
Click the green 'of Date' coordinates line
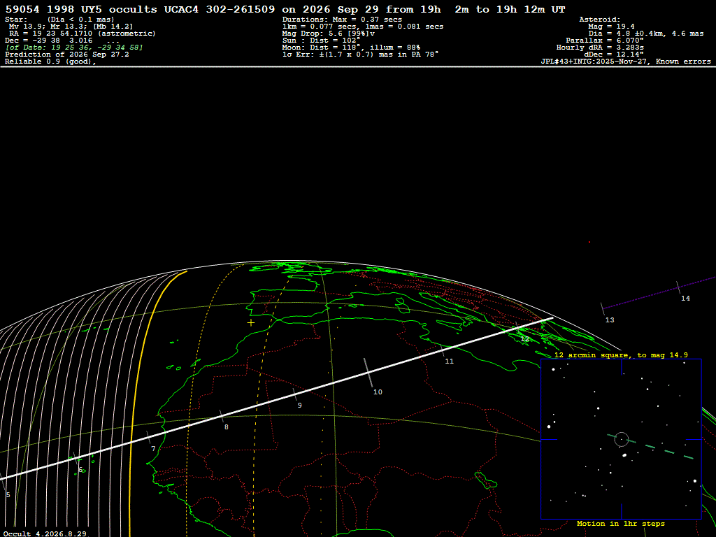tap(74, 48)
